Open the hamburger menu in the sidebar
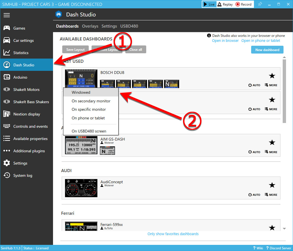 6,15
